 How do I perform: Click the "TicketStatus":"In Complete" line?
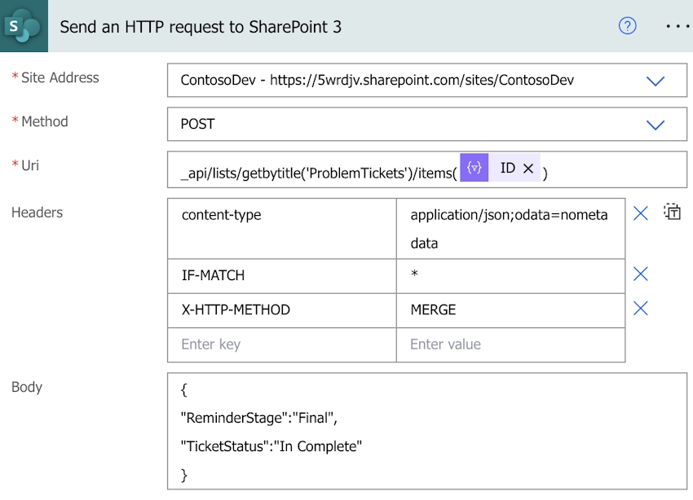click(271, 446)
